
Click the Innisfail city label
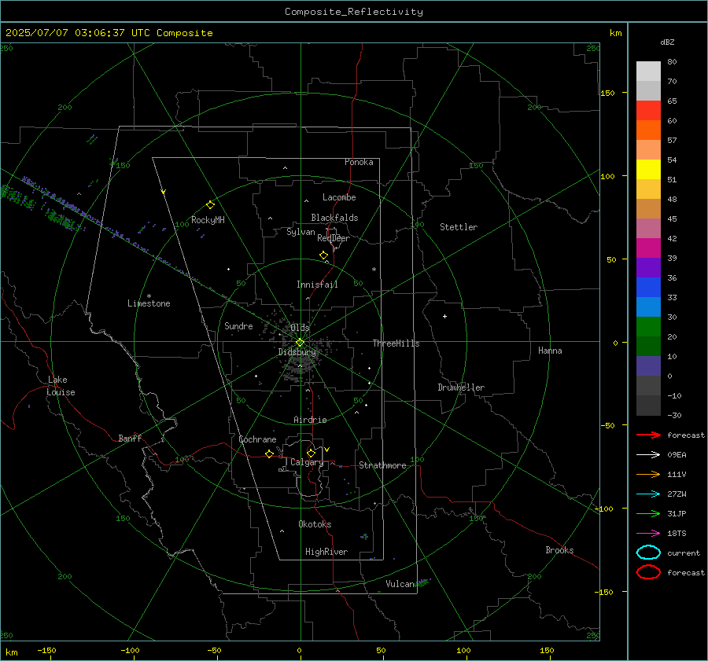point(317,285)
